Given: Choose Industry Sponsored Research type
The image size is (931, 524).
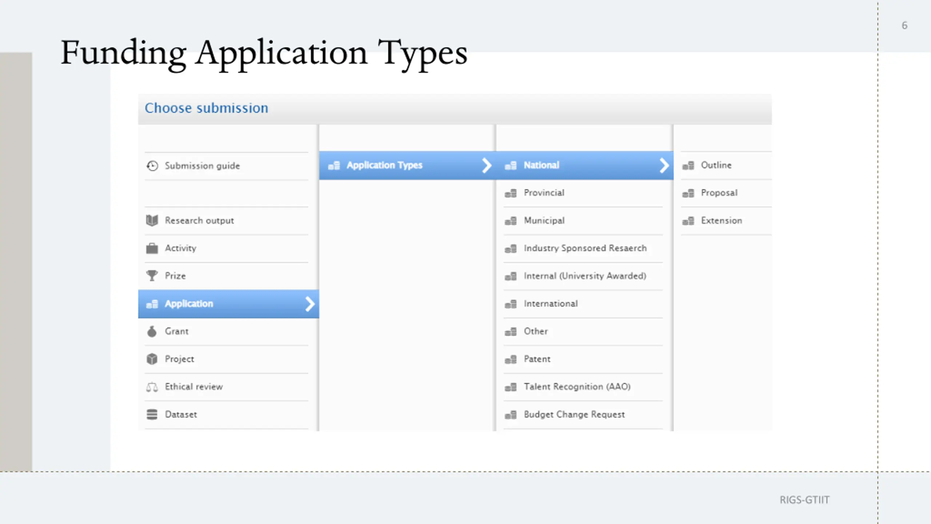Looking at the screenshot, I should click(x=583, y=249).
